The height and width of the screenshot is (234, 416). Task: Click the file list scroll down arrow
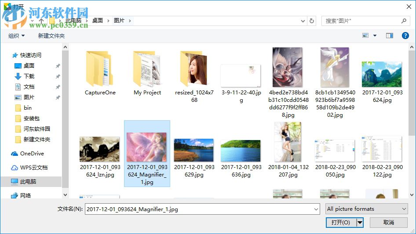pos(412,195)
